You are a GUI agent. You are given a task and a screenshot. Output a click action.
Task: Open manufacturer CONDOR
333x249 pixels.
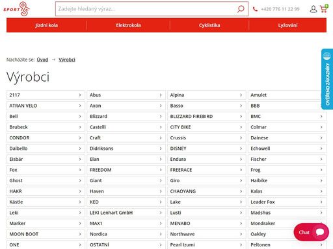46,137
